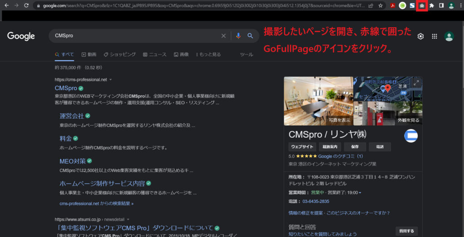Open the map thumbnail with red pin

tap(388, 88)
